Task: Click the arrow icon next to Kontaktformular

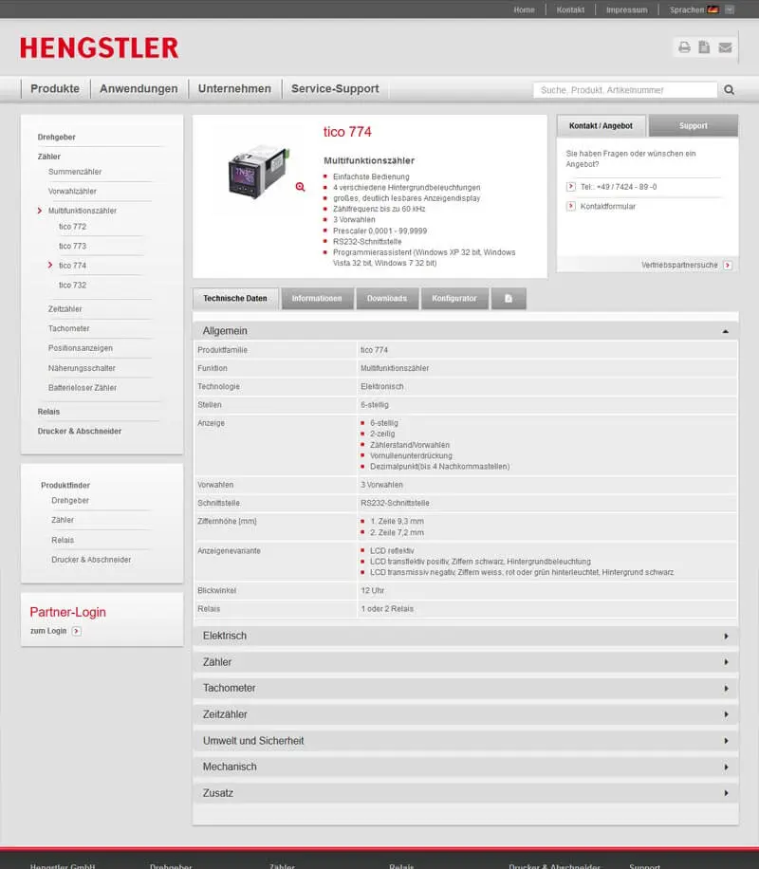Action: 571,206
